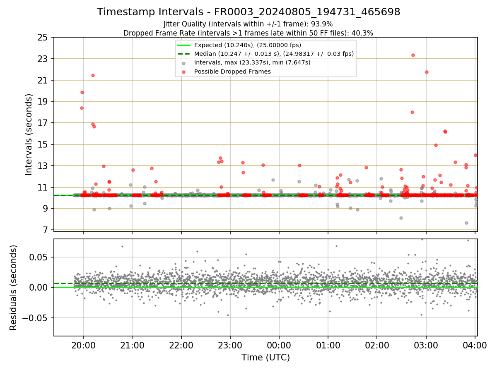Image resolution: width=497 pixels, height=372 pixels.
Task: Click the 20:00 x-axis tick label
Action: click(x=83, y=345)
